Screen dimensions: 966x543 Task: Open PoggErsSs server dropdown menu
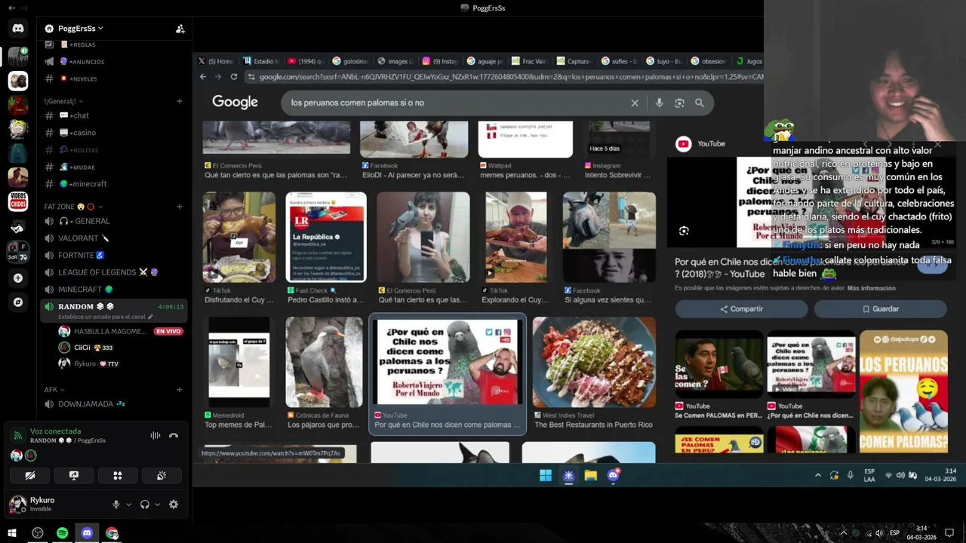tap(81, 29)
